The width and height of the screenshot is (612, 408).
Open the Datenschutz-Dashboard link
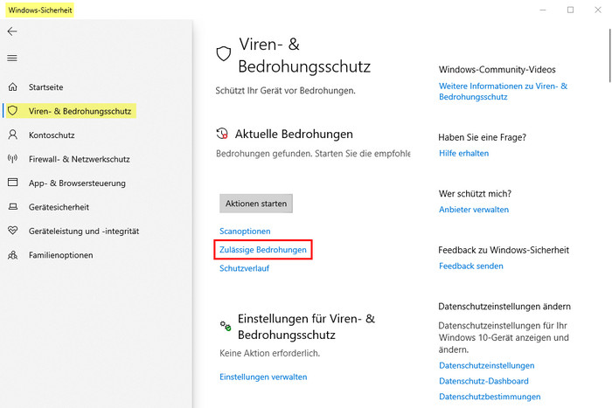pyautogui.click(x=483, y=381)
